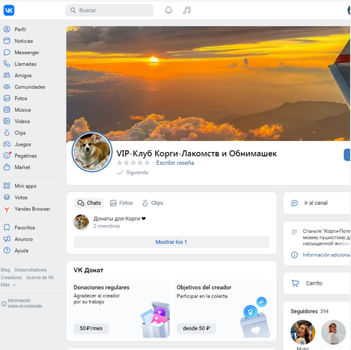
Task: Click the Донаты для Корги chat avatar
Action: point(81,222)
